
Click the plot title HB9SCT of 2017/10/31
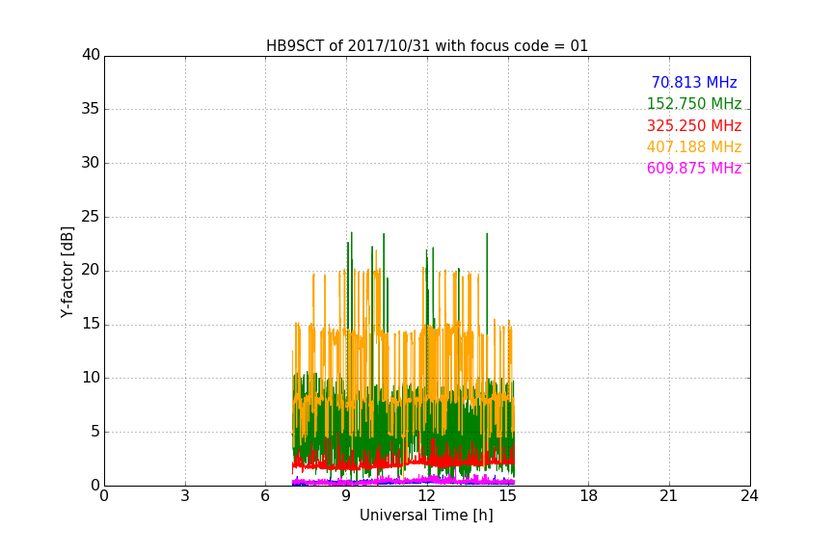pos(427,46)
